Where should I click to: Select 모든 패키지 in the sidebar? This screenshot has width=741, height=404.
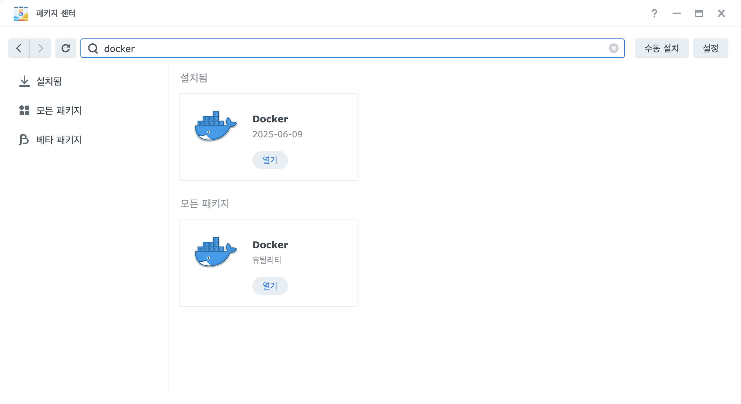pos(59,110)
